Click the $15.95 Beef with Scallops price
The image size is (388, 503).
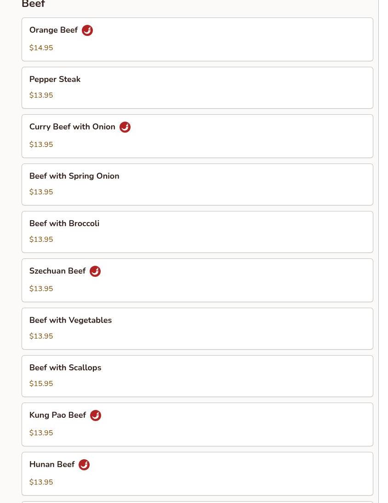[x=41, y=384]
